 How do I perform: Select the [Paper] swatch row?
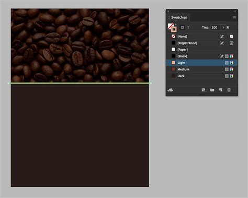tap(202, 50)
